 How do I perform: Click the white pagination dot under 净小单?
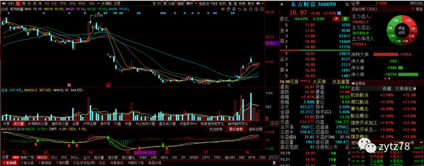[389, 79]
